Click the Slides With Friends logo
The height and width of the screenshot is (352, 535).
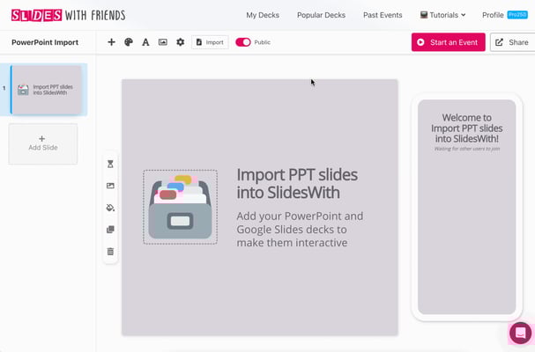[x=68, y=15]
